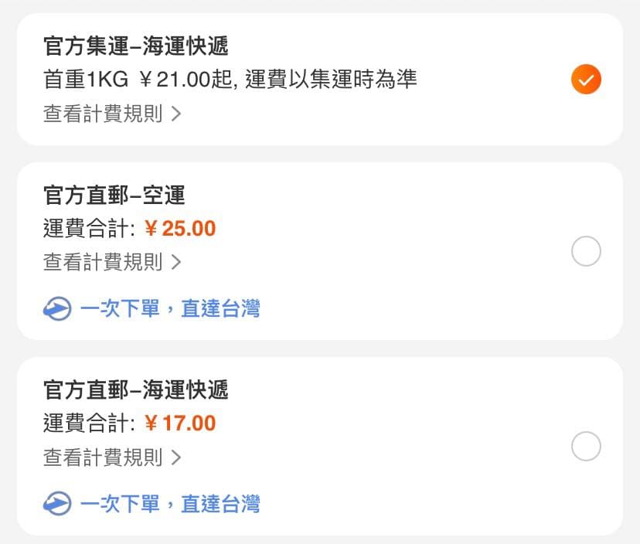The image size is (640, 544).
Task: Click the ¥17.00 shipping fee amount
Action: (180, 423)
